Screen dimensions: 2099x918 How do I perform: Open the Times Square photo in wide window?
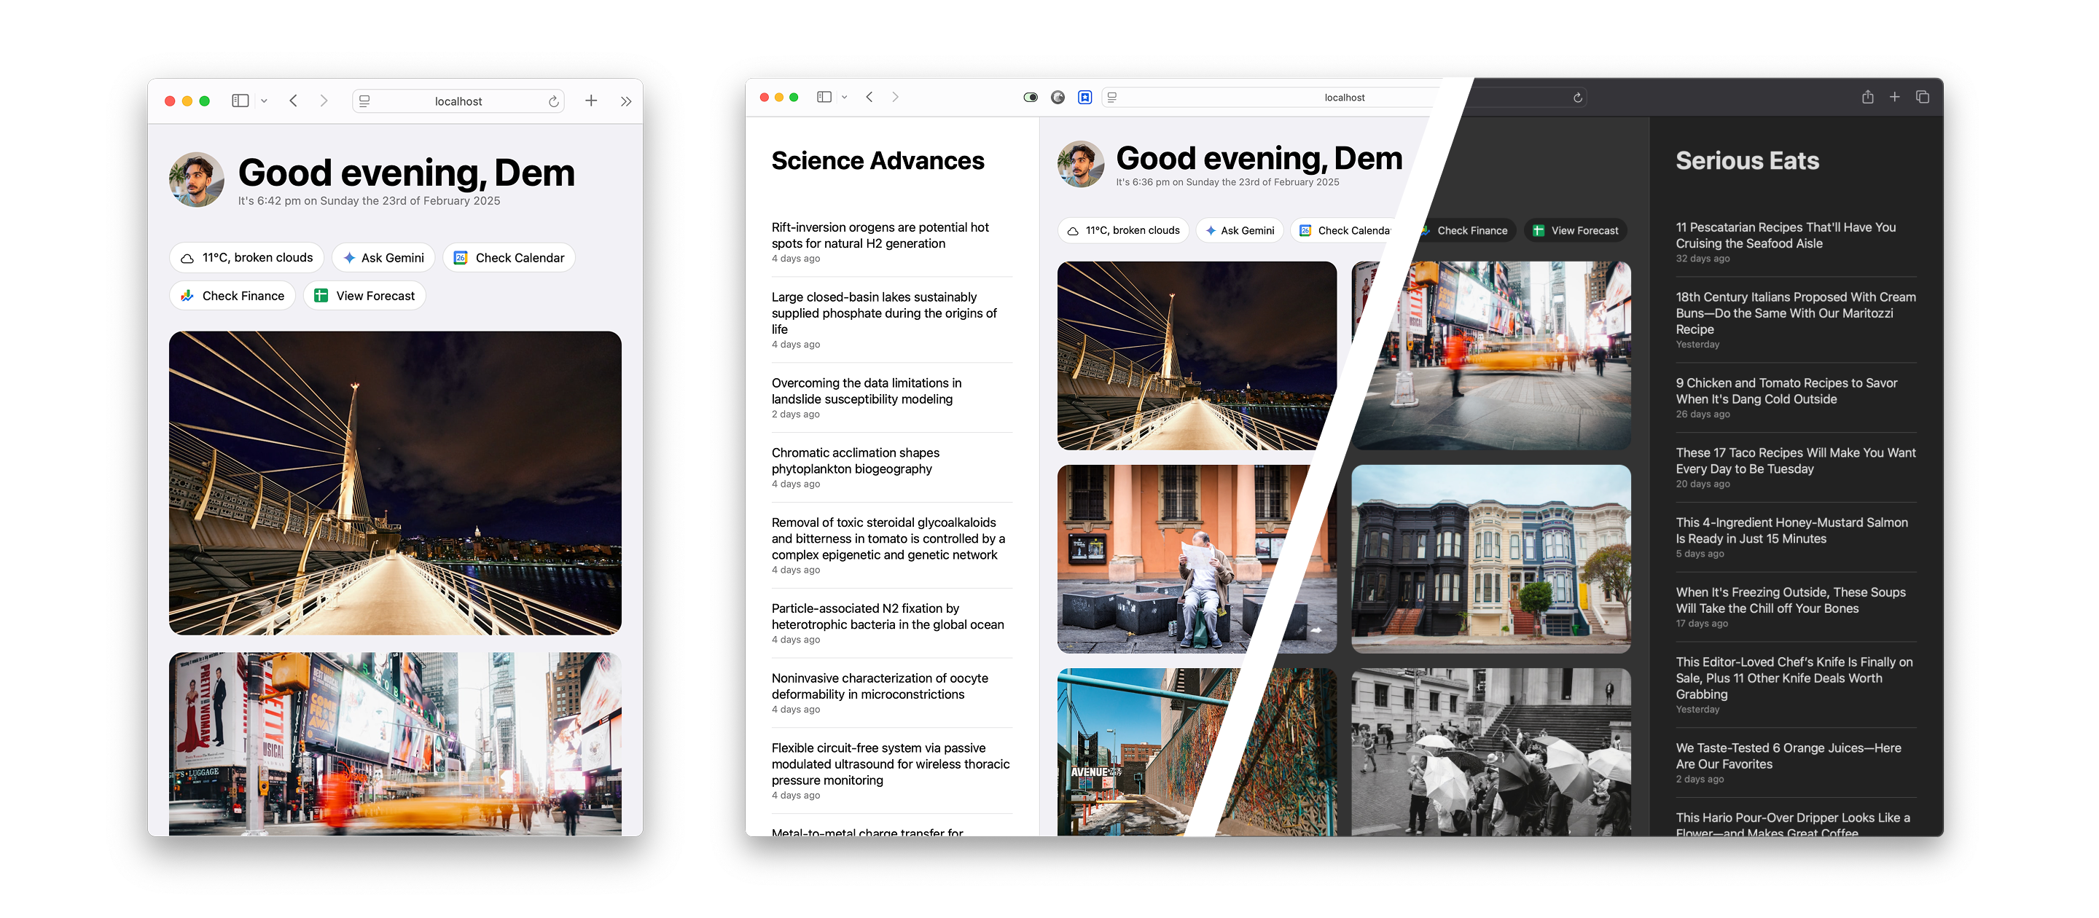click(1491, 356)
